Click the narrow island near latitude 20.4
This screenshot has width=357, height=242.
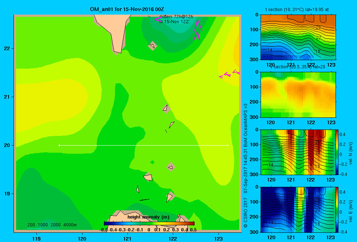pyautogui.click(x=171, y=125)
